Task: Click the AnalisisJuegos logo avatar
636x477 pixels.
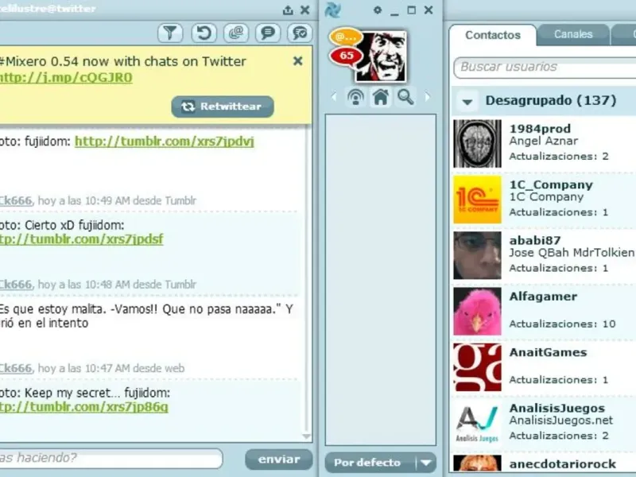Action: tap(478, 424)
